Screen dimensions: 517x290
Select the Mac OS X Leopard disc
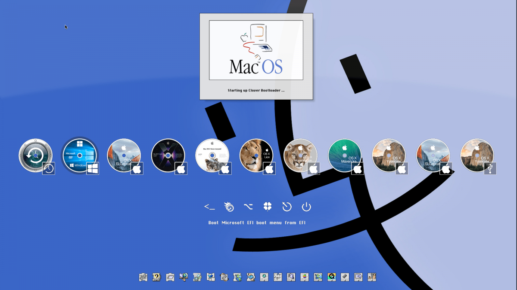pyautogui.click(x=168, y=155)
